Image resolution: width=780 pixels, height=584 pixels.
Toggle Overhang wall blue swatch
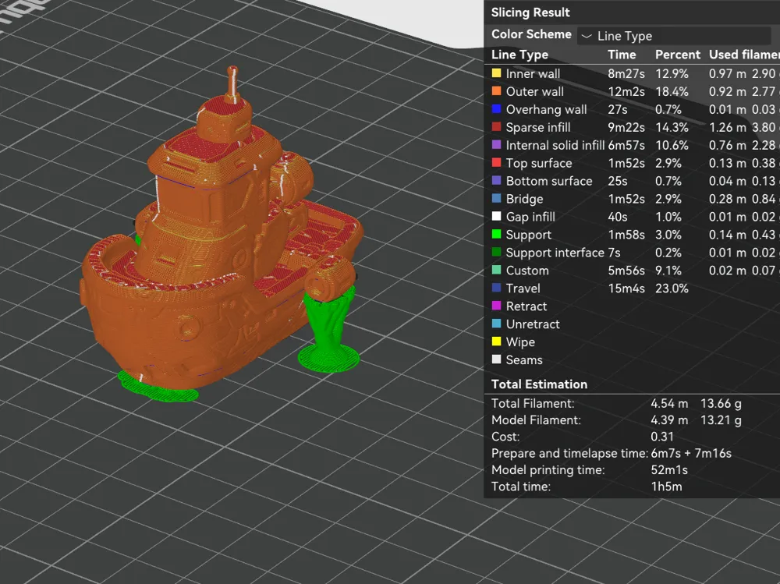[x=496, y=109]
